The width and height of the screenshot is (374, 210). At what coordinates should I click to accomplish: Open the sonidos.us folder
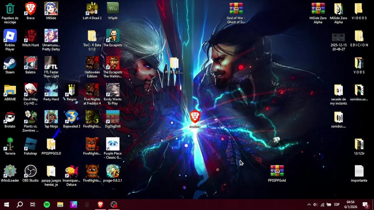pyautogui.click(x=359, y=92)
